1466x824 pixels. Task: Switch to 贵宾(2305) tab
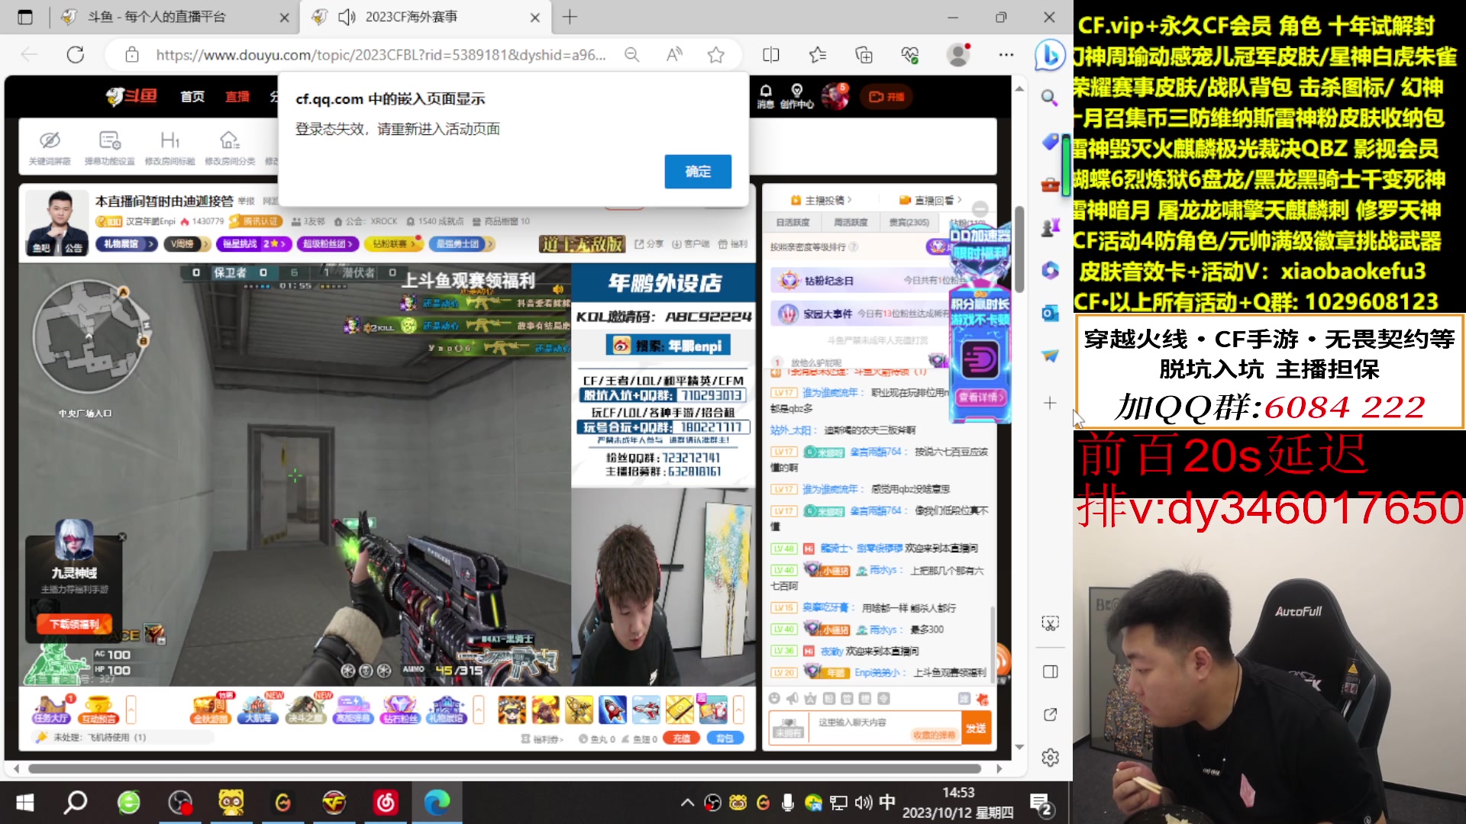pyautogui.click(x=909, y=223)
